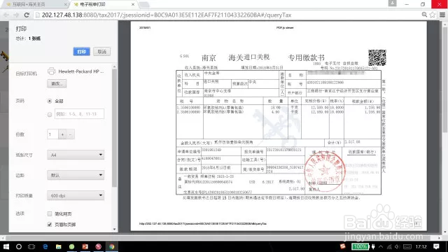Click the zoom magnifier icon in address bar

pos(424,15)
